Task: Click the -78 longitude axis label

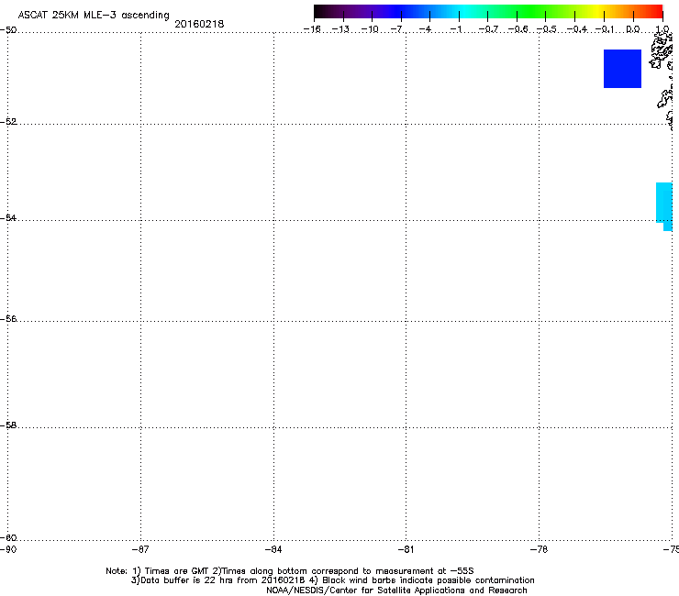Action: (x=539, y=549)
